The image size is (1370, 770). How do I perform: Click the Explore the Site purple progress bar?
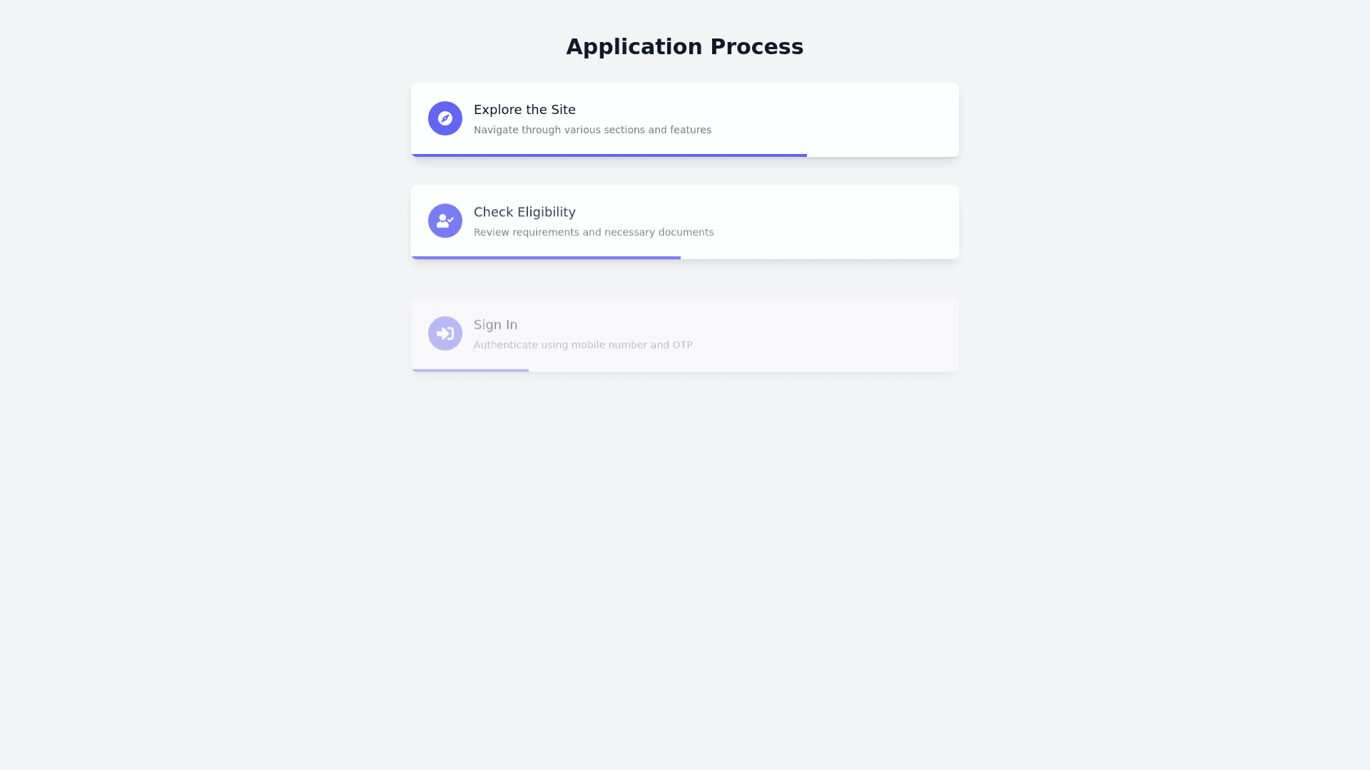(x=609, y=155)
